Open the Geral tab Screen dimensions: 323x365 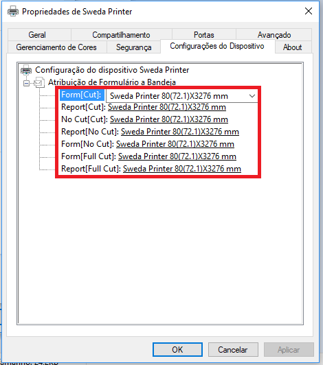(x=39, y=35)
